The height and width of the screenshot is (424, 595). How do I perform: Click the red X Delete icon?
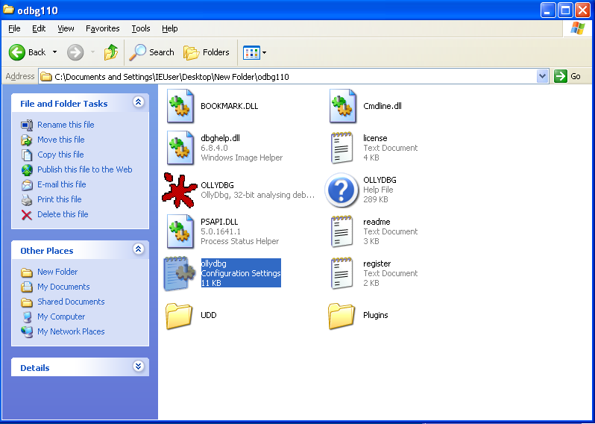point(27,215)
